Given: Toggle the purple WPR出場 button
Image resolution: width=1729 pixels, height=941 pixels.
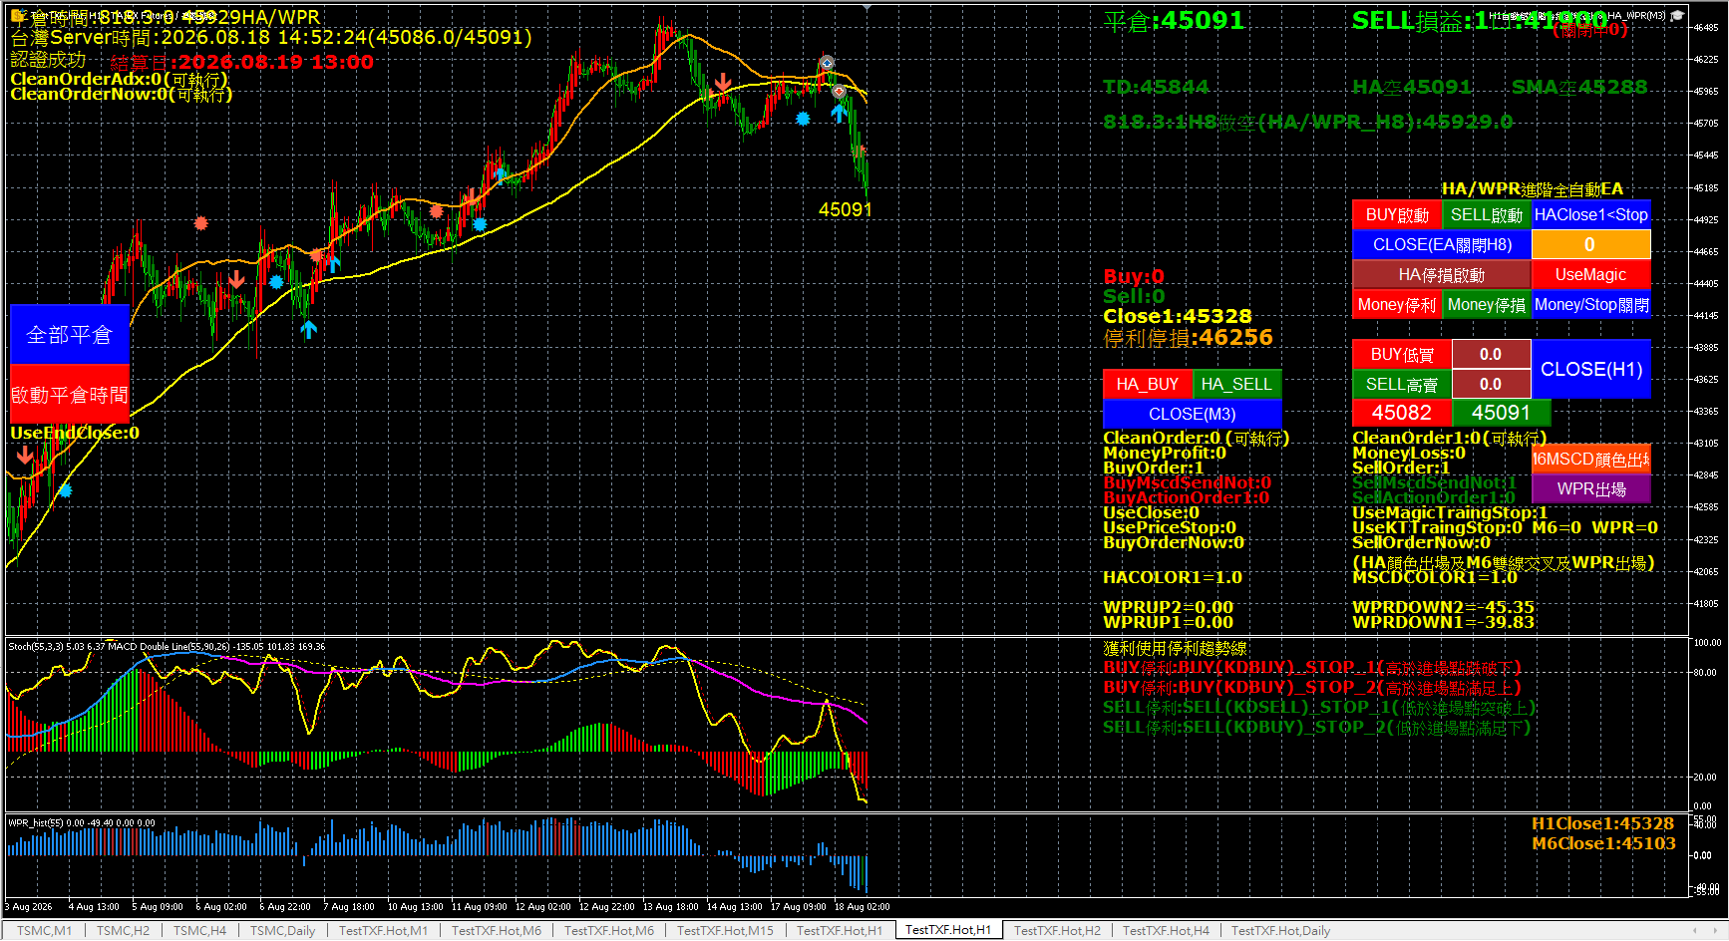Looking at the screenshot, I should coord(1591,489).
